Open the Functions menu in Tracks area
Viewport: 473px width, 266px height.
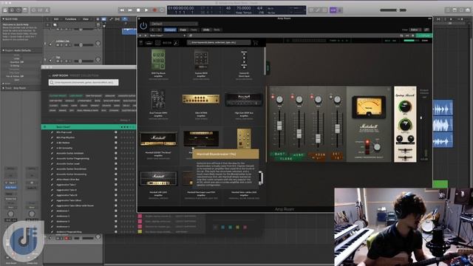tap(71, 19)
